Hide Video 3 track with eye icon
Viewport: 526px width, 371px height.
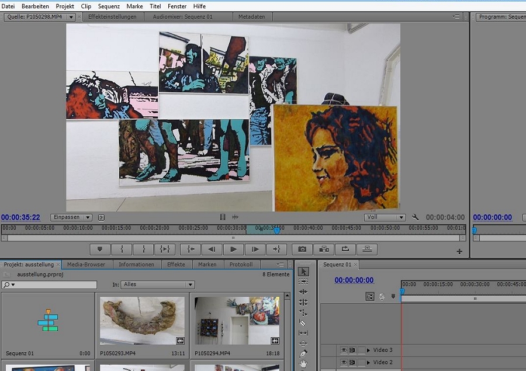tap(344, 350)
